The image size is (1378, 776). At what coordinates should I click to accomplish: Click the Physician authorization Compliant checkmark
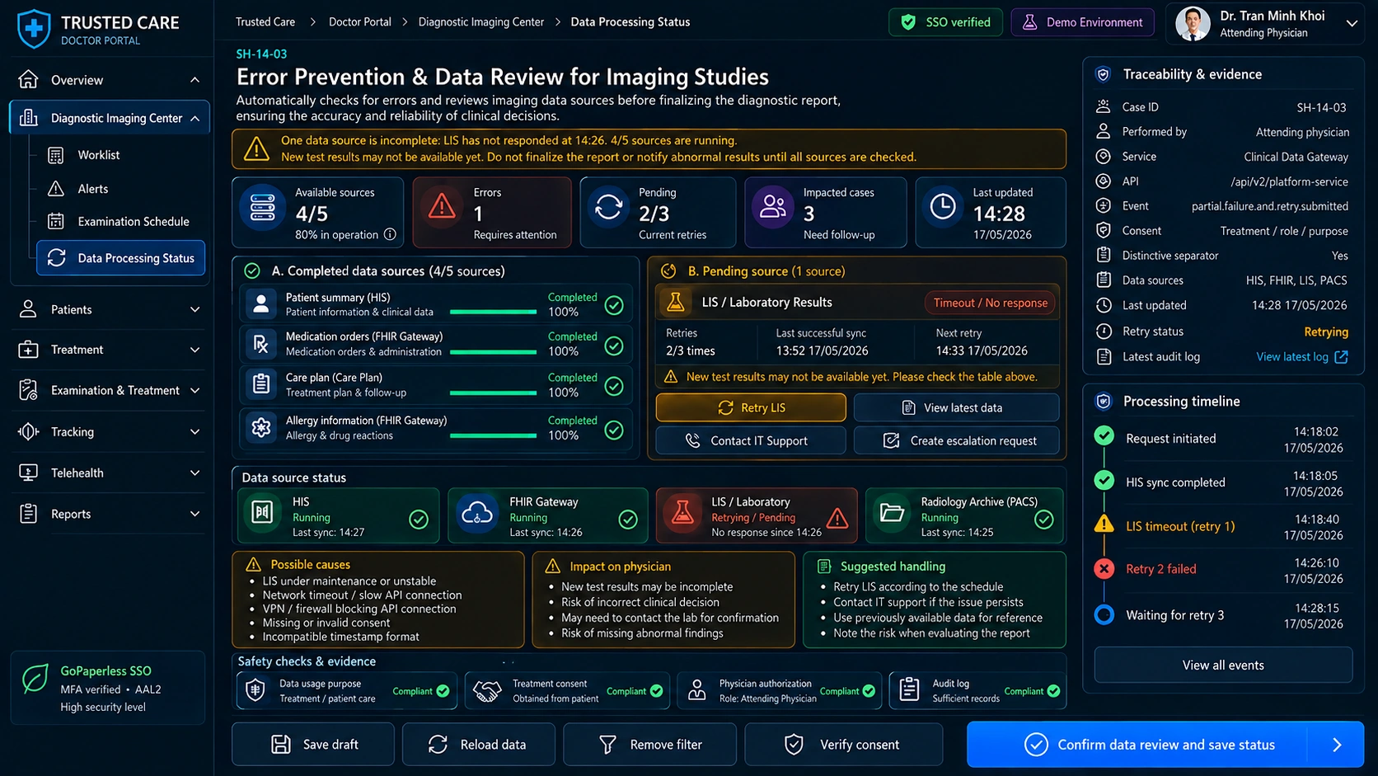pos(869,691)
